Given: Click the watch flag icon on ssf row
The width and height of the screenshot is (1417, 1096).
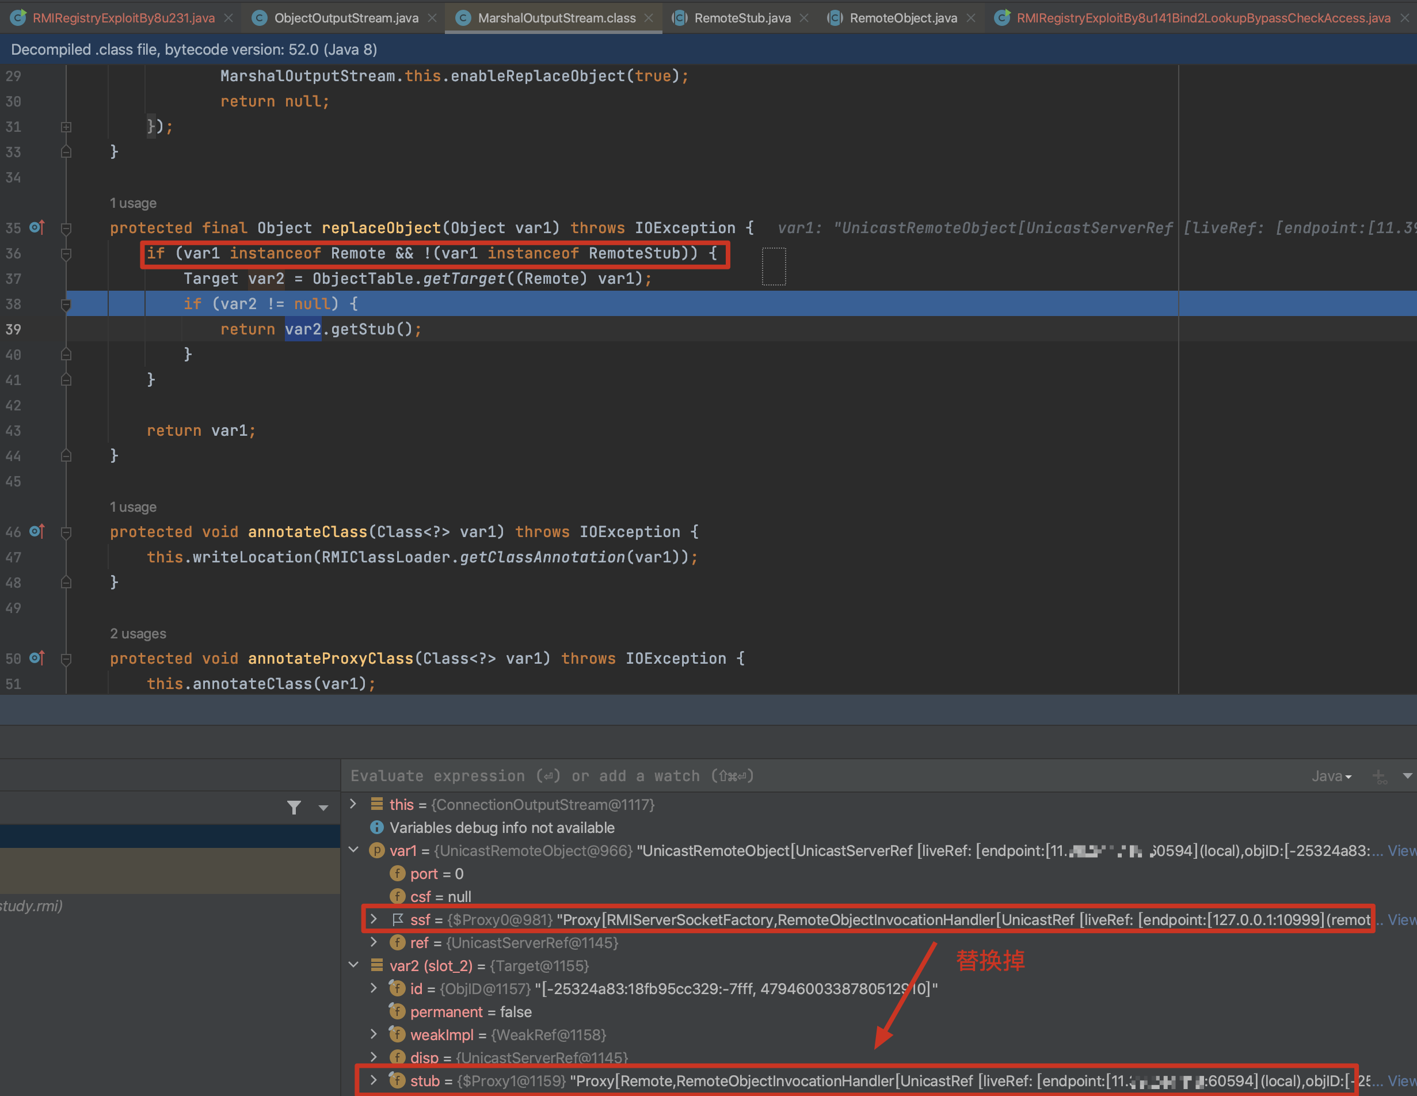Looking at the screenshot, I should [398, 919].
